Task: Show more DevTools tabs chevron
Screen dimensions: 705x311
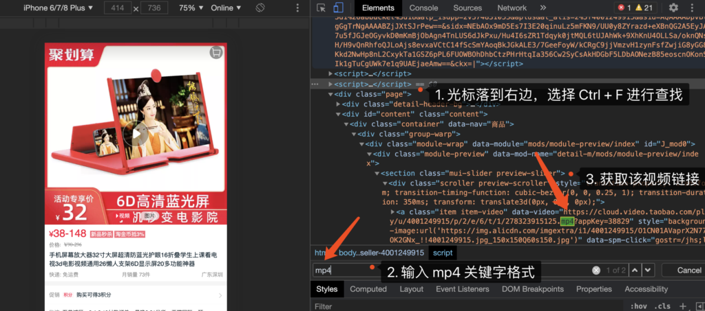Action: pos(543,8)
